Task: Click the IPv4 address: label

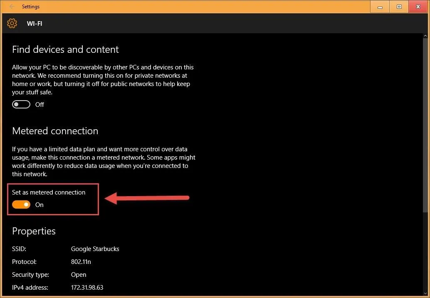Action: 30,288
